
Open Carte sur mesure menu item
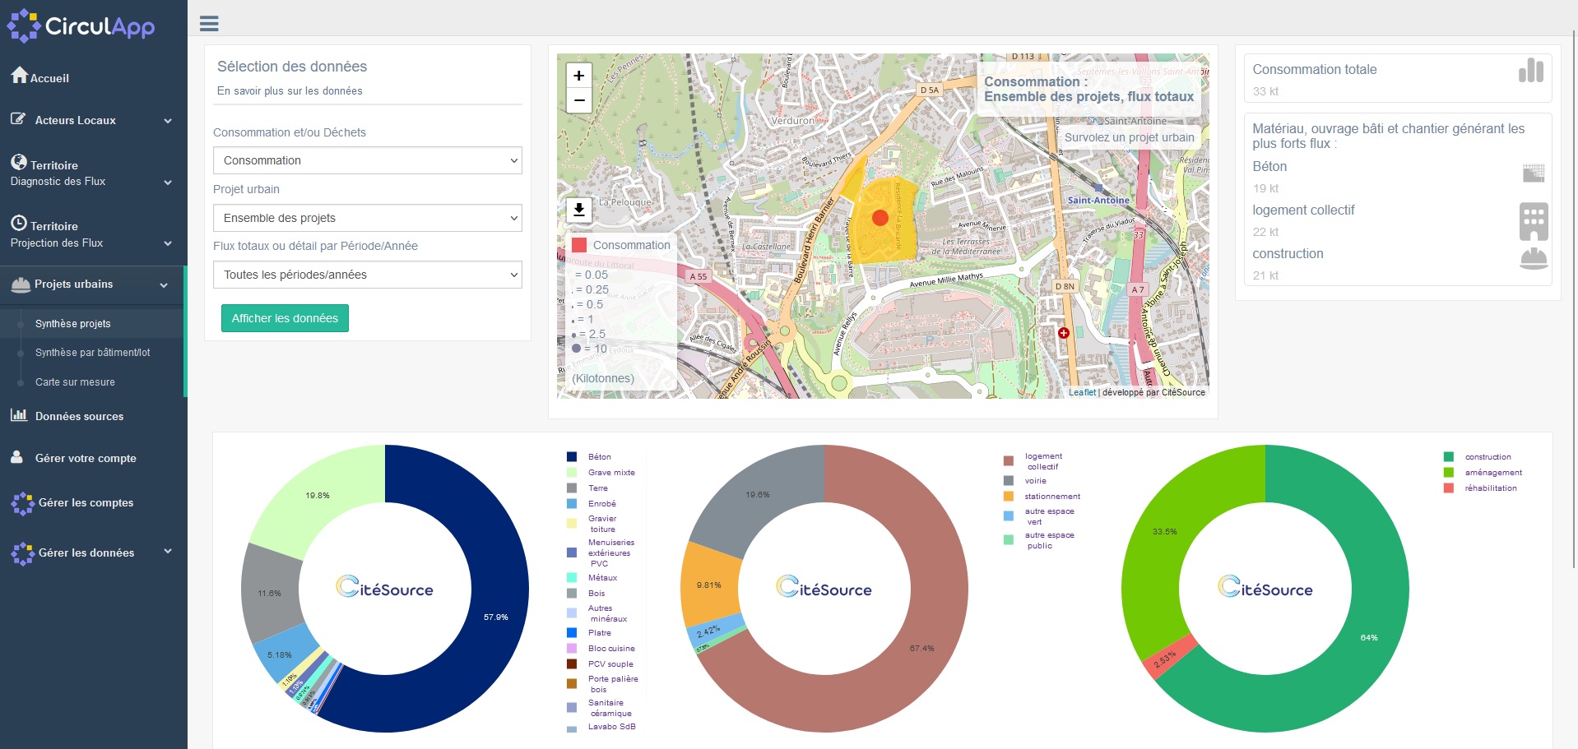75,382
